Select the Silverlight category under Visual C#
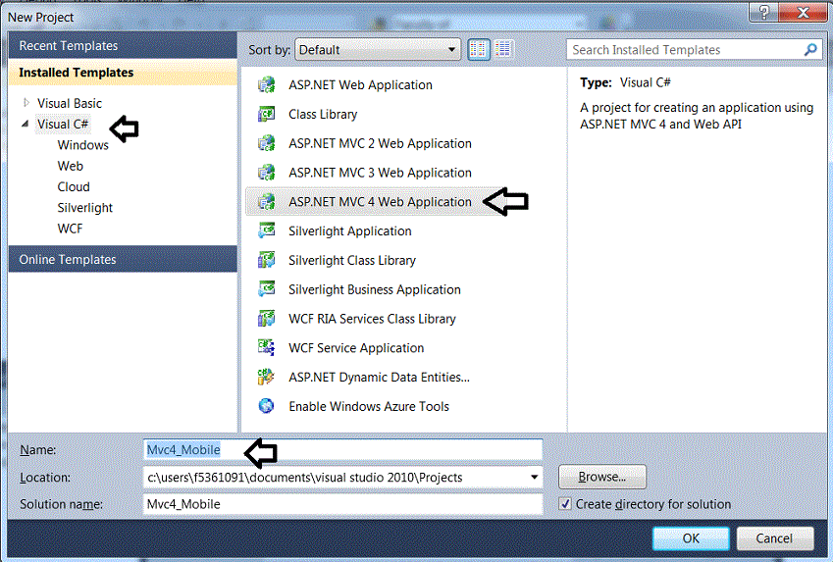This screenshot has height=562, width=833. pos(85,208)
